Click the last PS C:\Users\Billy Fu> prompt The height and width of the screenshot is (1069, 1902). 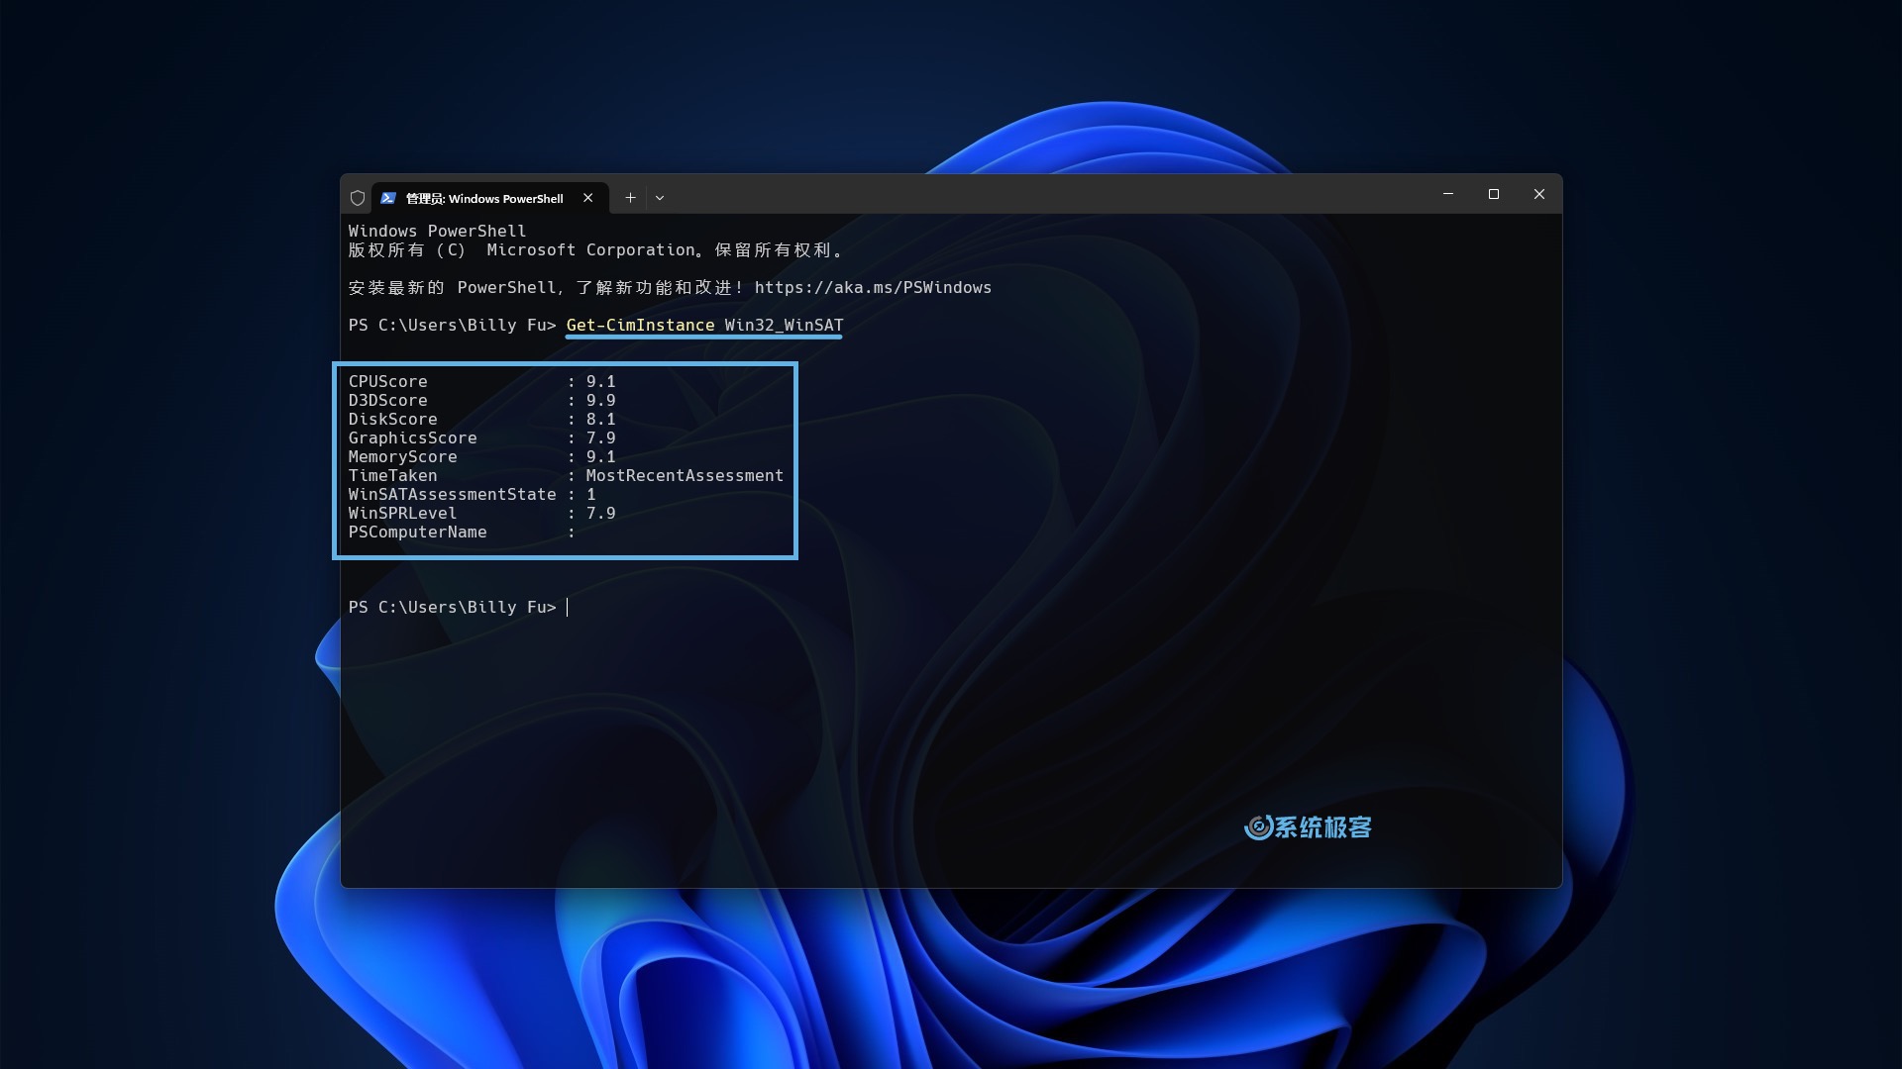(x=452, y=607)
